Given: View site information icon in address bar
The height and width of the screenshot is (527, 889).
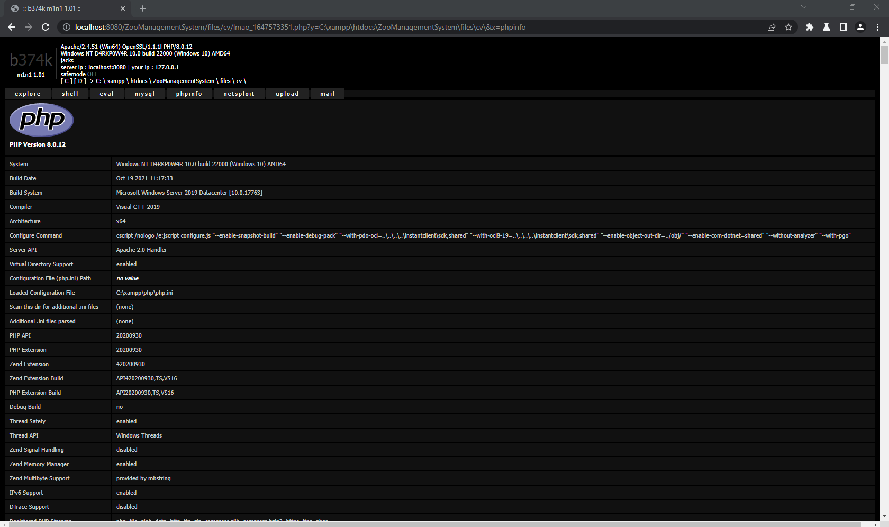Looking at the screenshot, I should (x=67, y=27).
